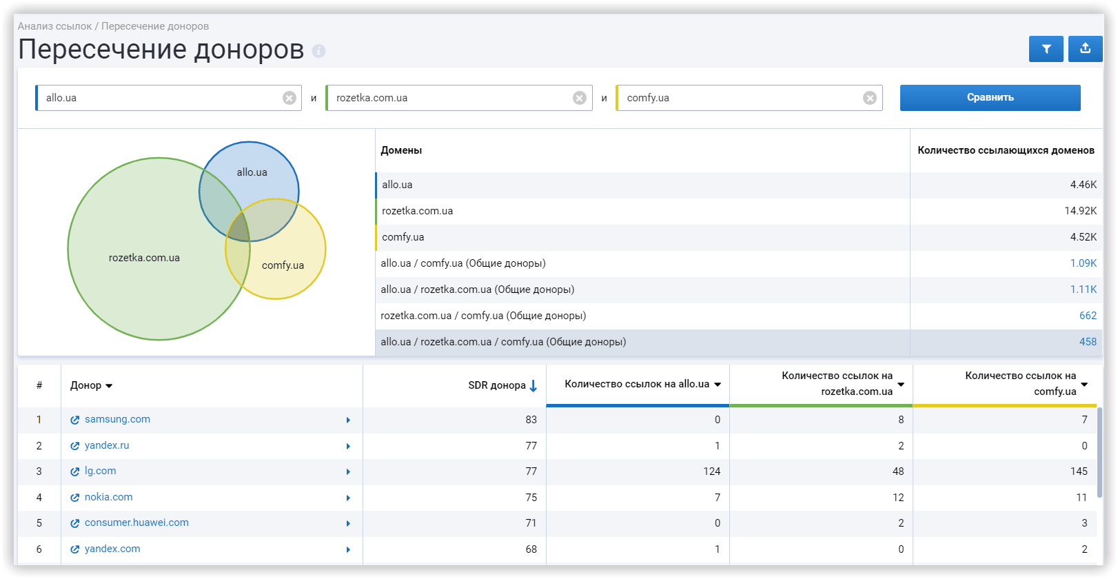Screen dimensions: 1118x579
Task: Select allo.ua row in domains table
Action: pos(738,185)
